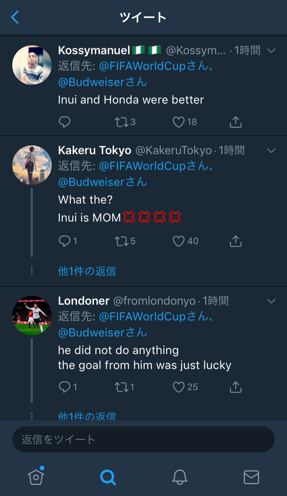Image resolution: width=287 pixels, height=496 pixels.
Task: Share Kakeru Tokyo's tweet
Action: pos(235,241)
